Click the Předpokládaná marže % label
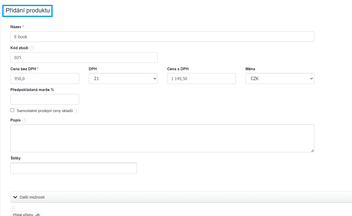 (x=32, y=89)
